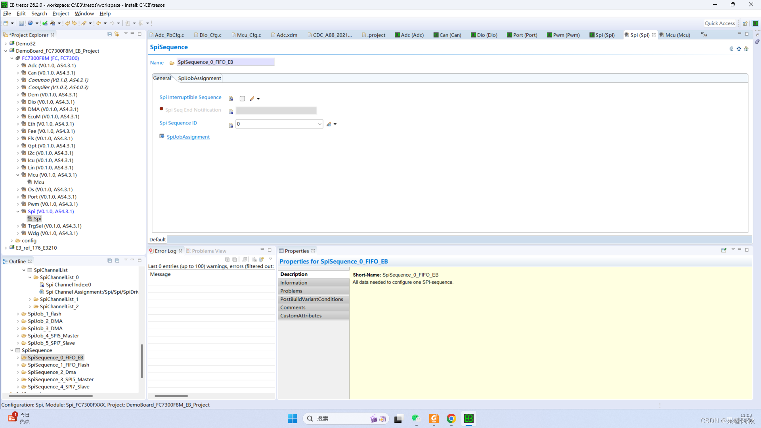Click the Outline panel vertical scrollbar
The height and width of the screenshot is (428, 761).
[141, 361]
